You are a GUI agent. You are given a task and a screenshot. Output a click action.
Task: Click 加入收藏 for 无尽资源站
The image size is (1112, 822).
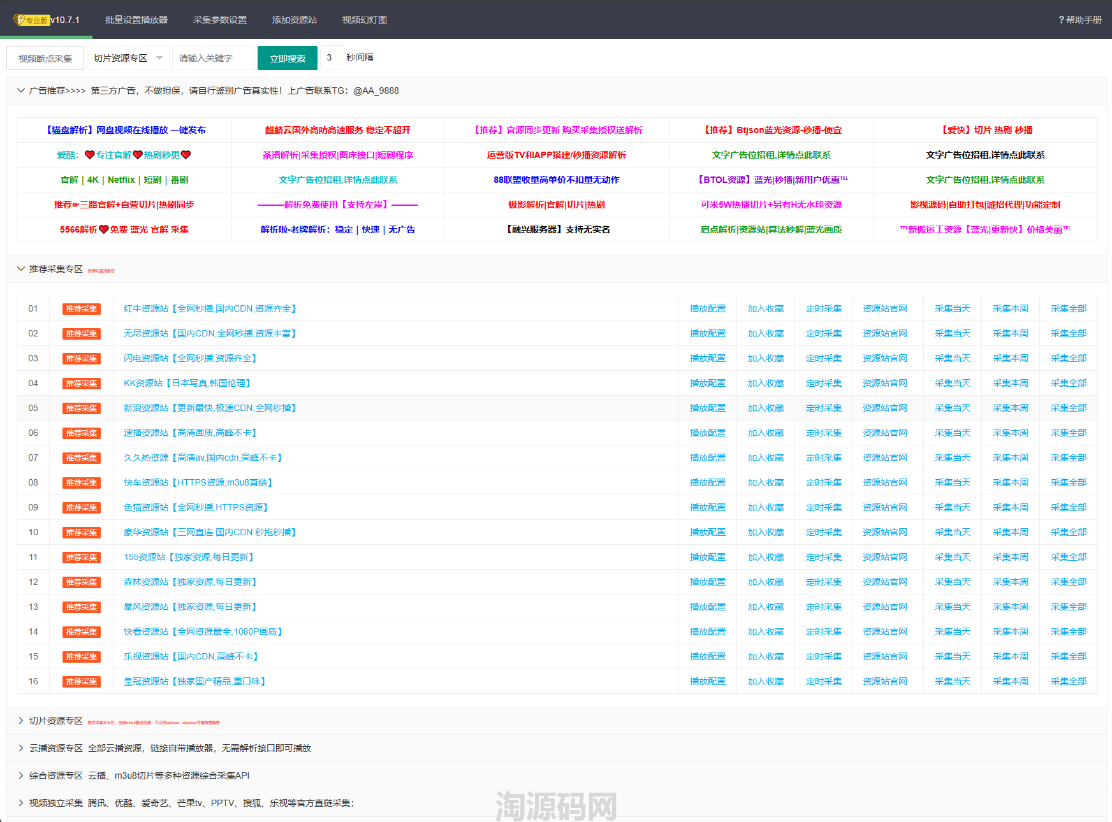click(x=766, y=333)
